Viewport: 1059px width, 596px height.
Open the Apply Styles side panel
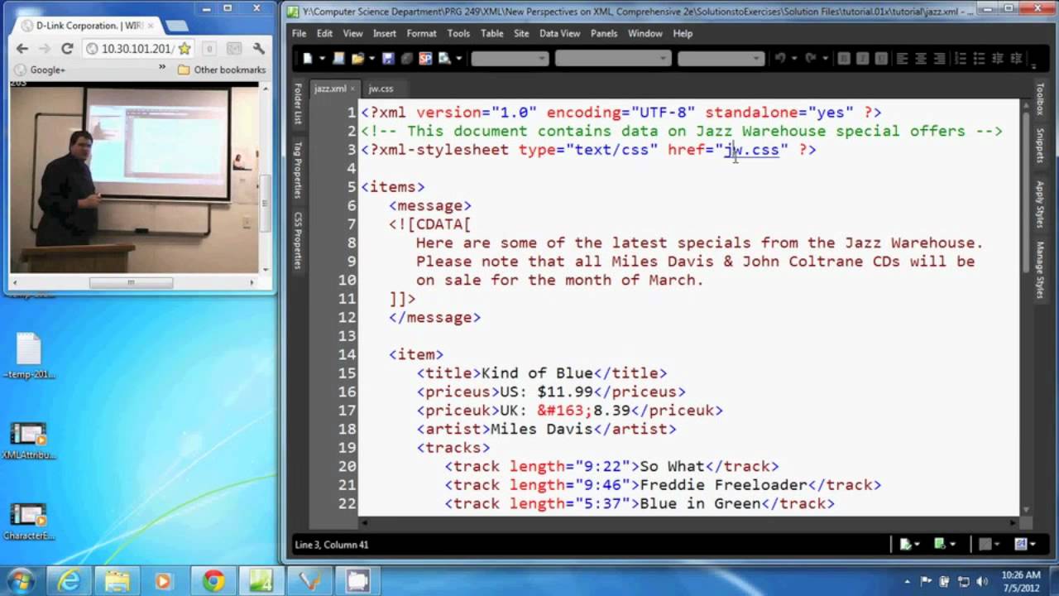(1041, 204)
